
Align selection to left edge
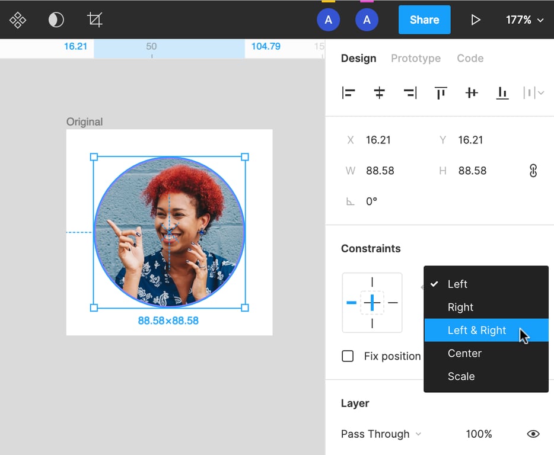pos(348,93)
